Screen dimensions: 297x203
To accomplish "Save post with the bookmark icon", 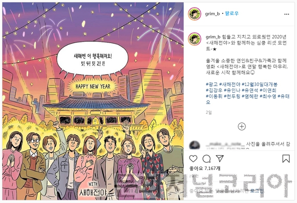I will 286,159.
